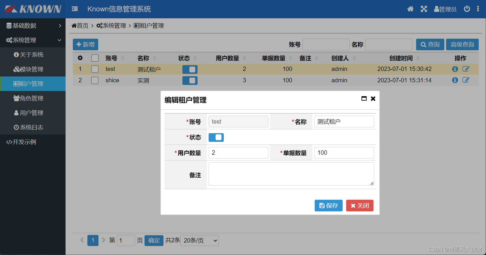Click the 备注 textarea in dialog

pyautogui.click(x=291, y=174)
